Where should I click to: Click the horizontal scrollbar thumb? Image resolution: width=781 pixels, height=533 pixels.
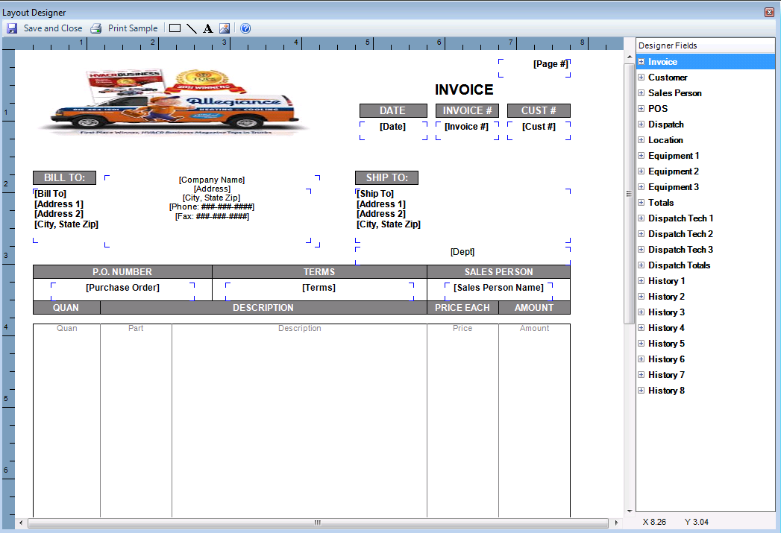(x=317, y=523)
